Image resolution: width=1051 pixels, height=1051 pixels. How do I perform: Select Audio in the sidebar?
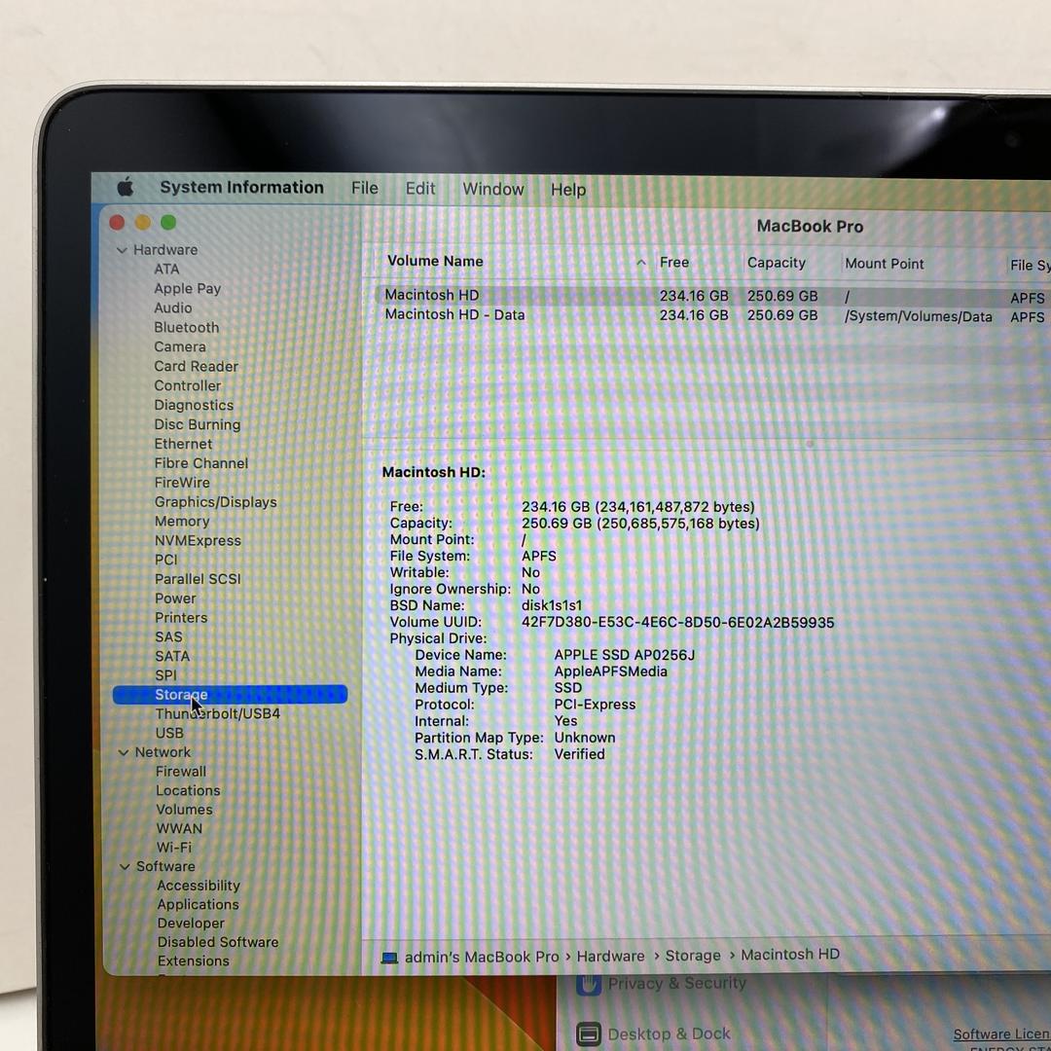[x=173, y=308]
